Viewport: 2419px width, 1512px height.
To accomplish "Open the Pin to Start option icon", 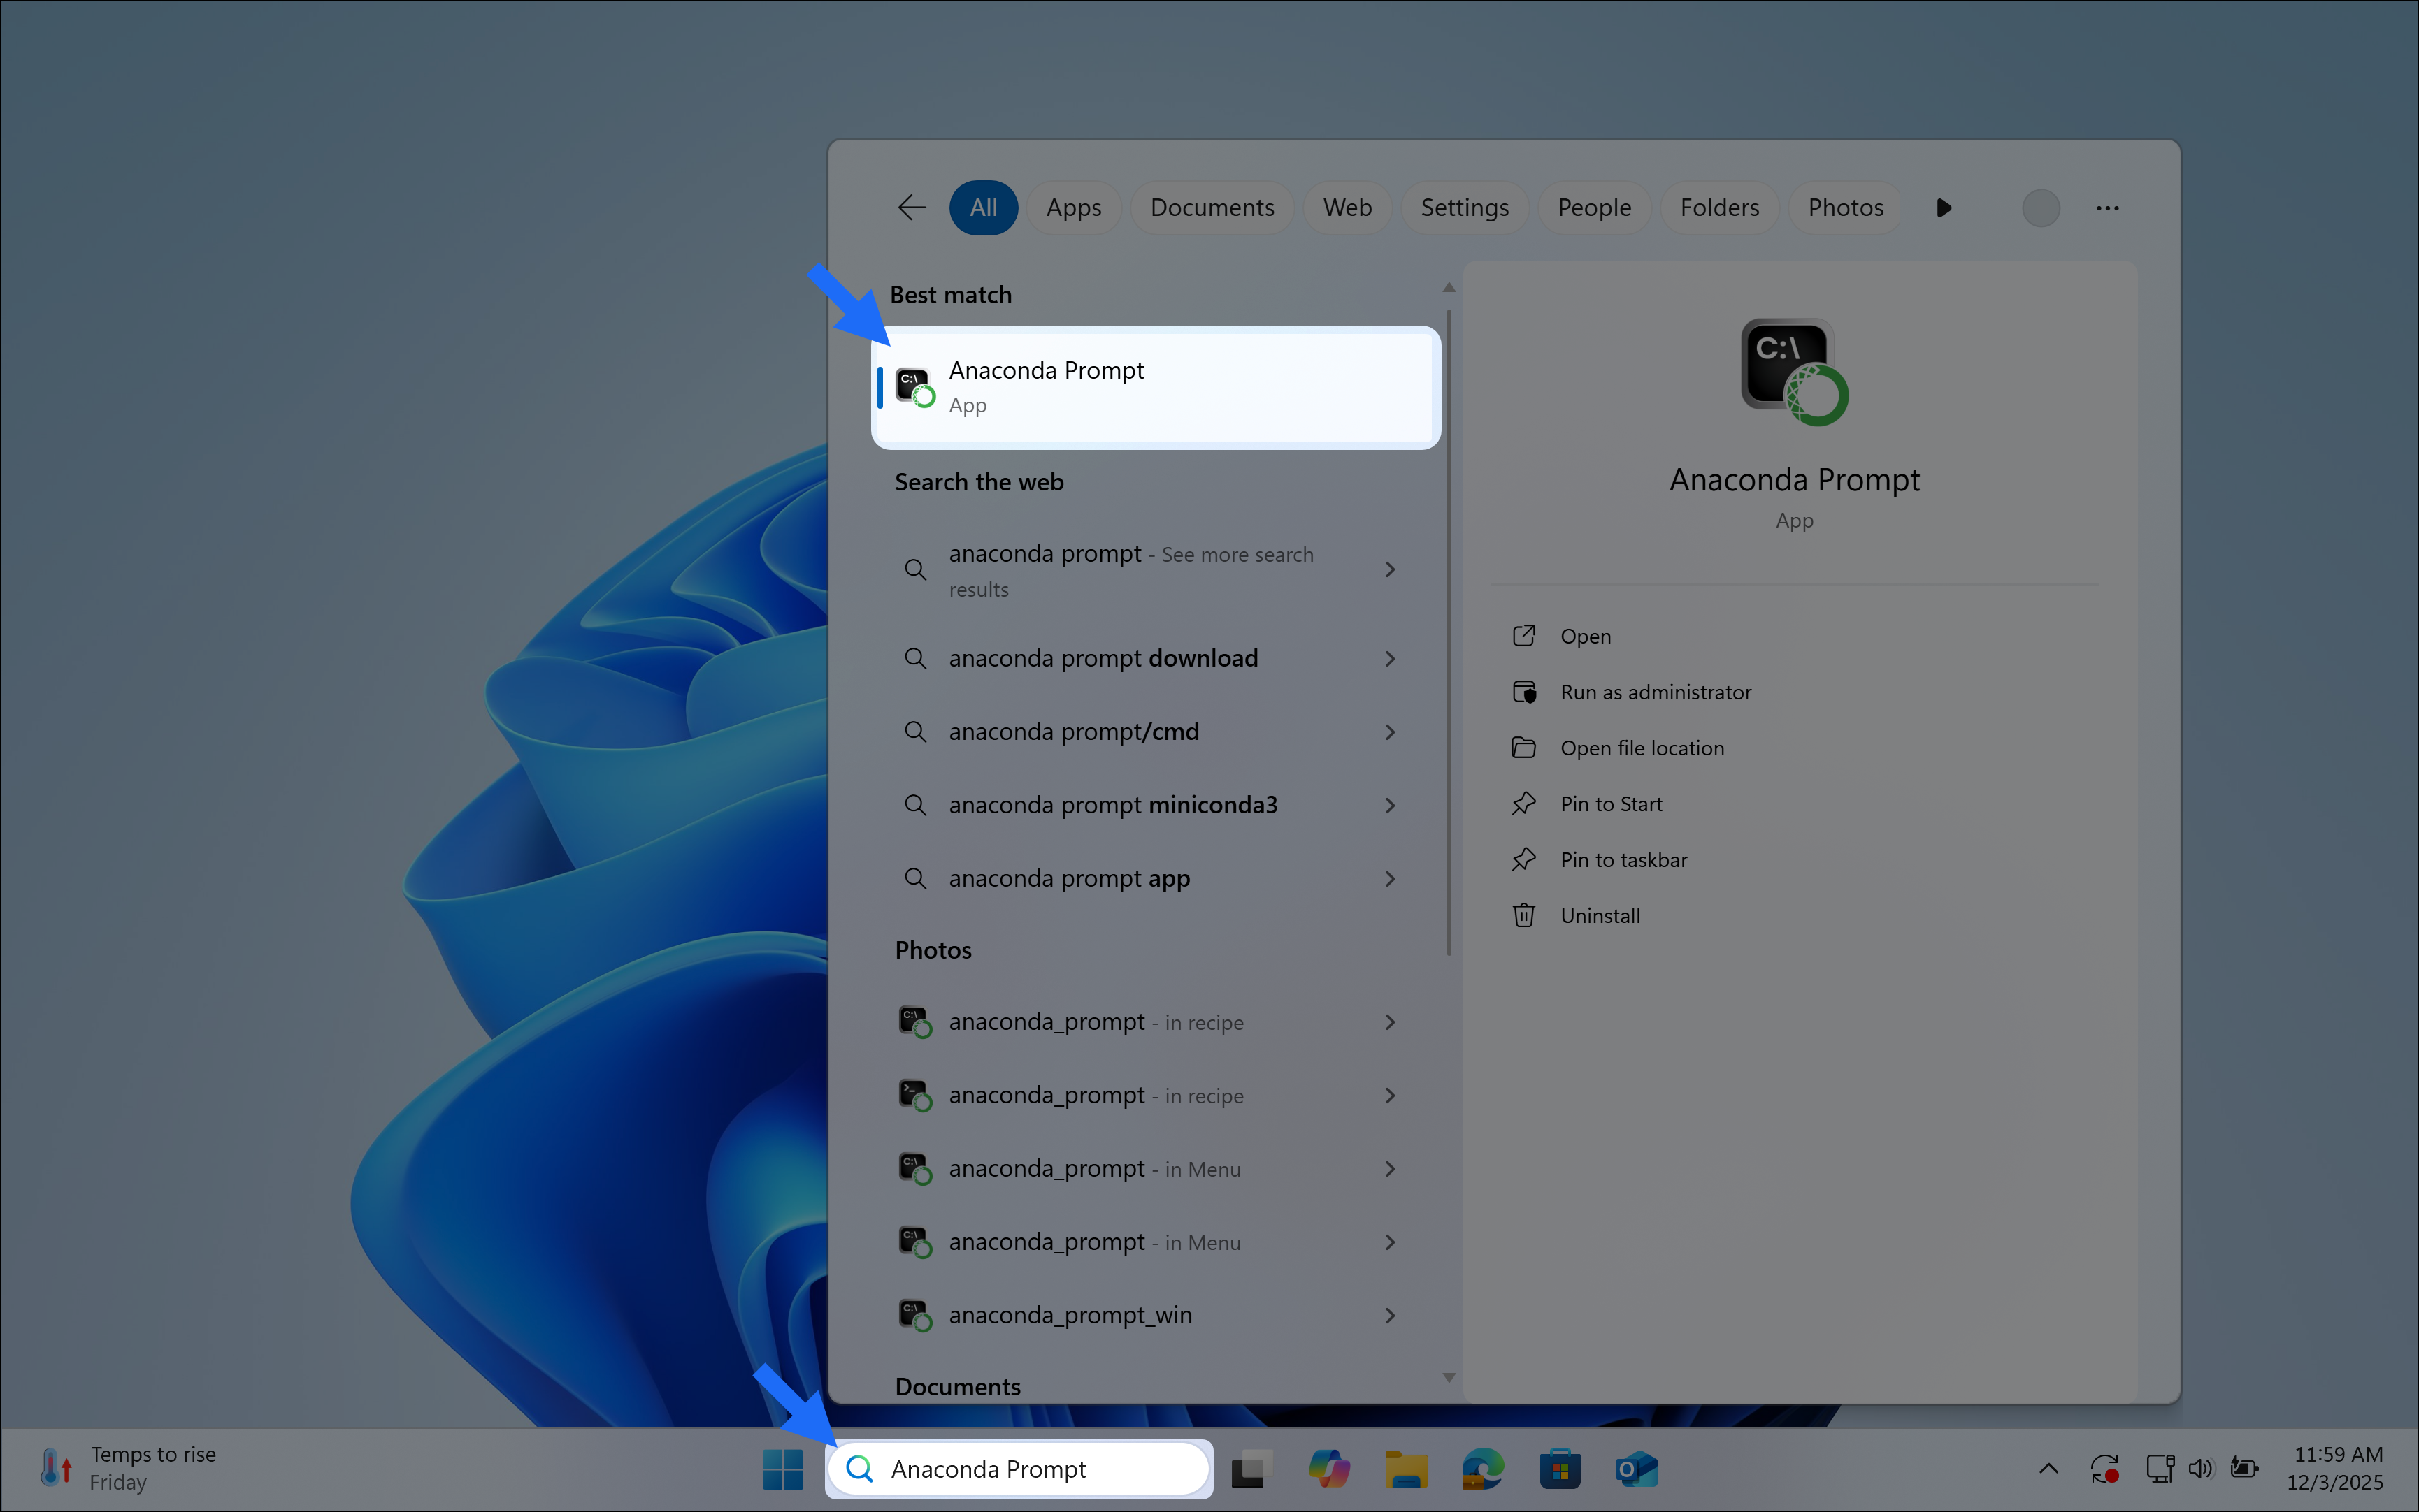I will pyautogui.click(x=1523, y=803).
